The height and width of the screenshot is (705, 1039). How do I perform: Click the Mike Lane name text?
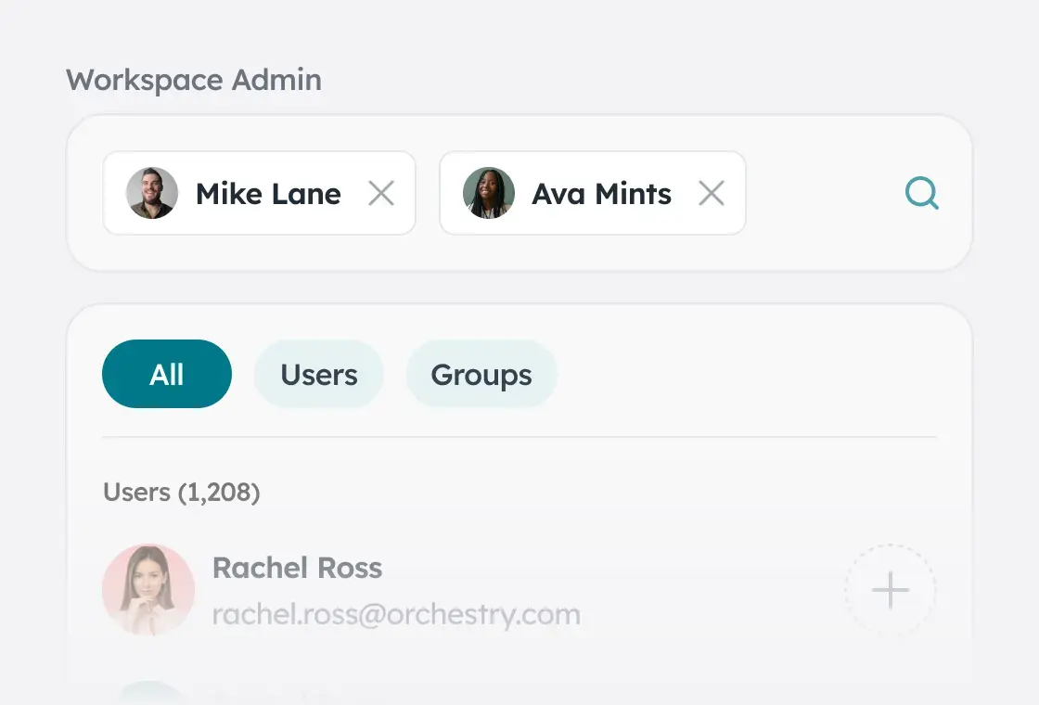[268, 194]
